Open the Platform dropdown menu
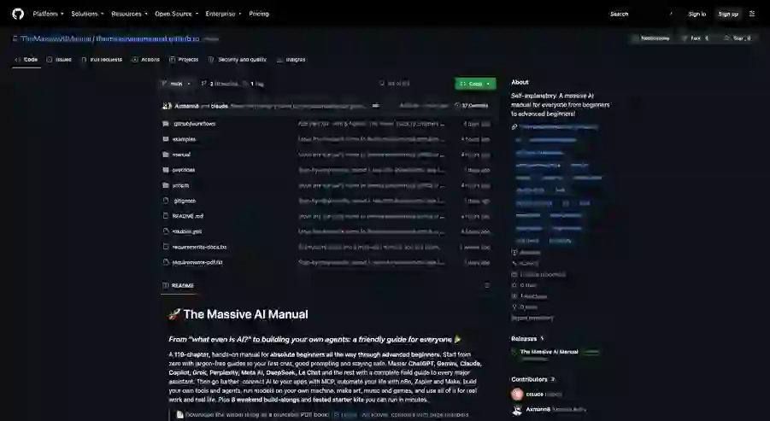This screenshot has height=421, width=770. pos(48,14)
